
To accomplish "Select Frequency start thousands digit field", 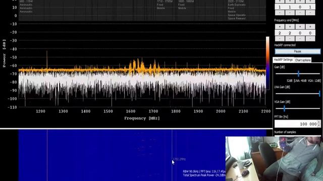I will point(280,7).
